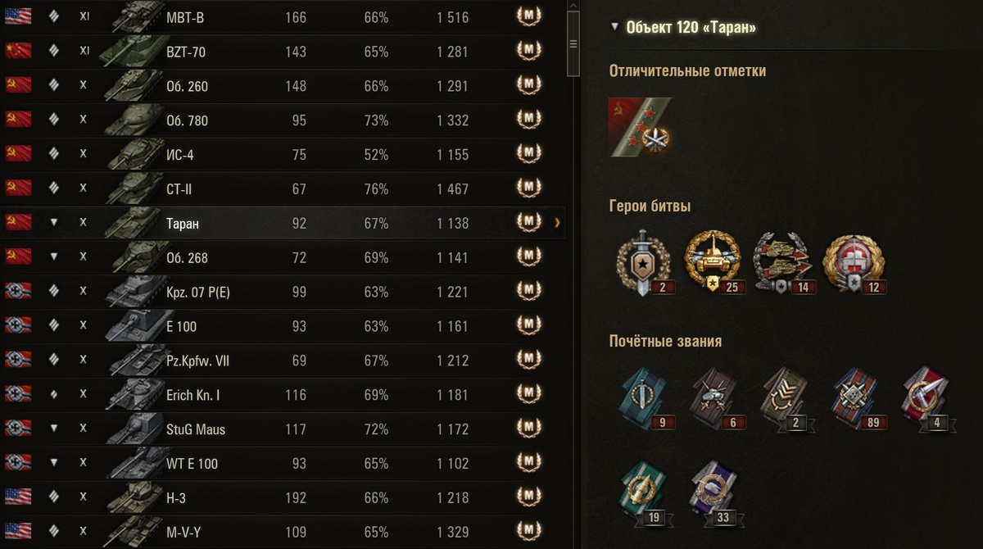Viewport: 983px width, 549px height.
Task: Click the mastery badge next to Таран
Action: click(529, 223)
